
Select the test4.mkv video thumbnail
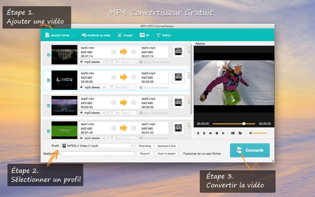tap(64, 55)
